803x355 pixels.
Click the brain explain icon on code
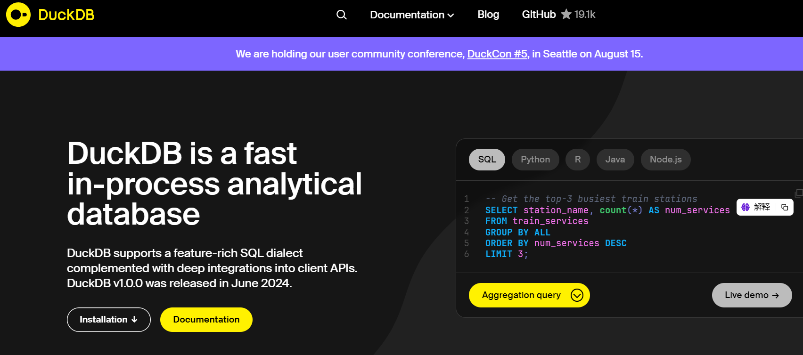(746, 207)
